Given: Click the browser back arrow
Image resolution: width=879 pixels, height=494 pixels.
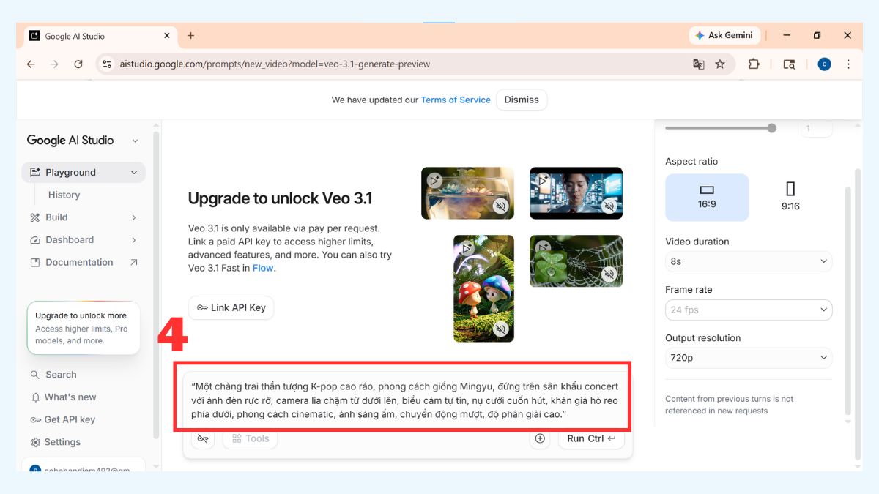Looking at the screenshot, I should point(31,64).
